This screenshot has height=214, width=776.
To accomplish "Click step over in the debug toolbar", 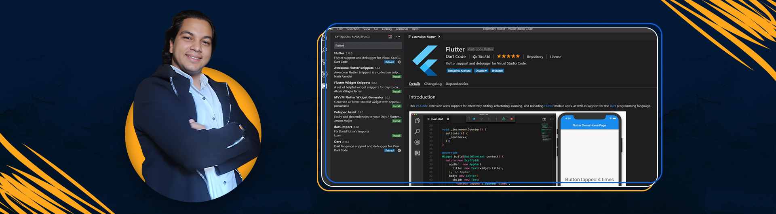I will [x=481, y=119].
